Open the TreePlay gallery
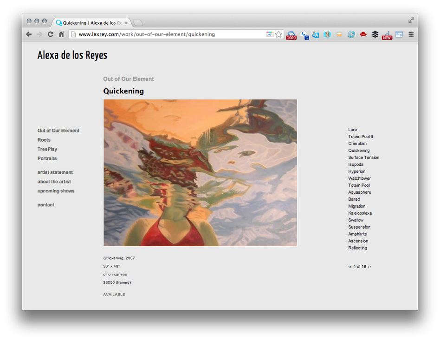 [x=47, y=149]
